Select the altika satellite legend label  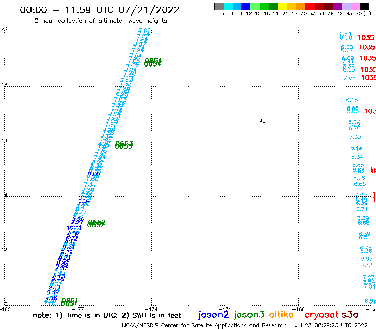click(x=281, y=315)
